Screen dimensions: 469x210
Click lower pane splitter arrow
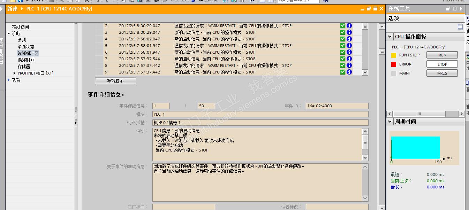[x=76, y=123]
